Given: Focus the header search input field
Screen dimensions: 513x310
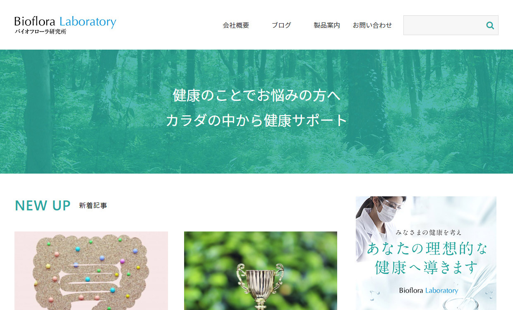Looking at the screenshot, I should 443,25.
